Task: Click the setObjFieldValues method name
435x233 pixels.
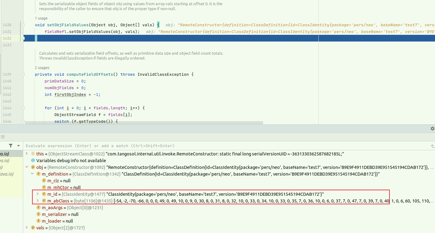Action: (68, 25)
